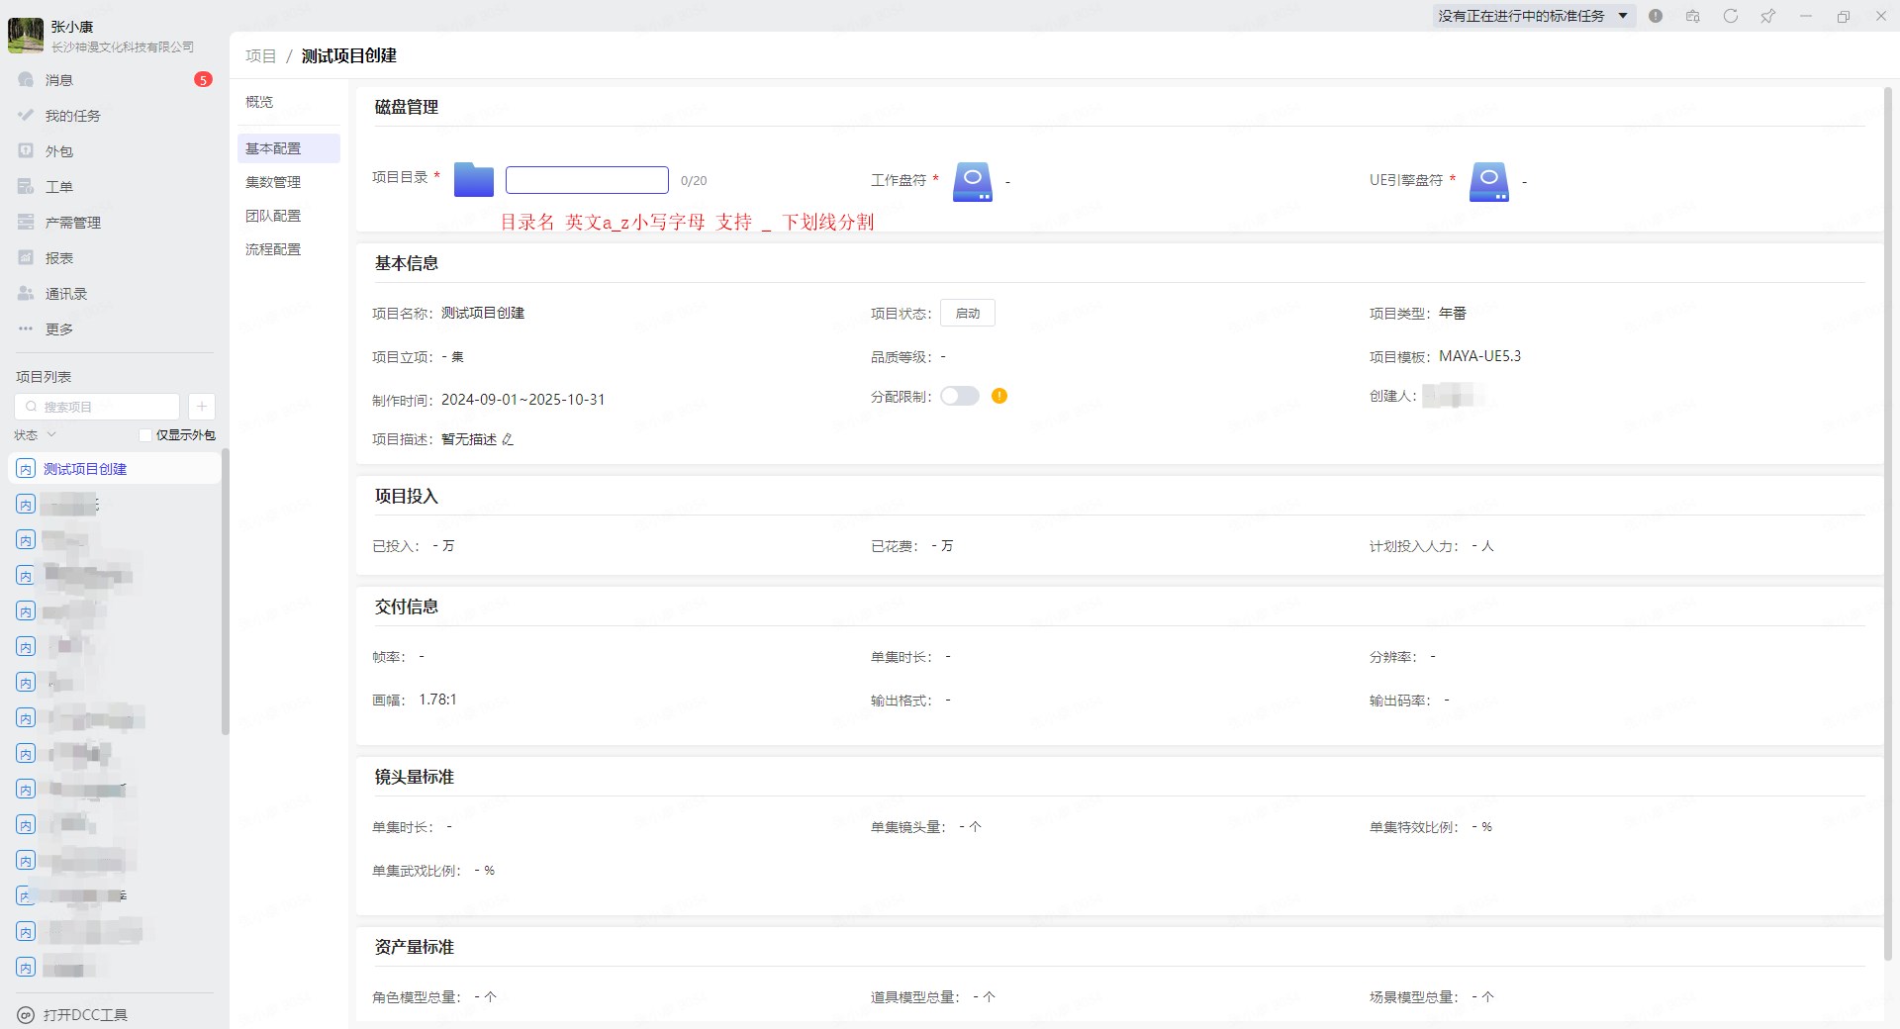Screen dimensions: 1900x1029
Task: Click the edit pencil beside 项目描述
Action: click(508, 439)
